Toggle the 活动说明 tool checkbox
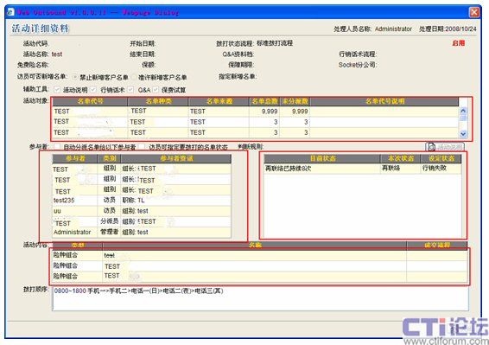This screenshot has height=345, width=489. [x=57, y=90]
